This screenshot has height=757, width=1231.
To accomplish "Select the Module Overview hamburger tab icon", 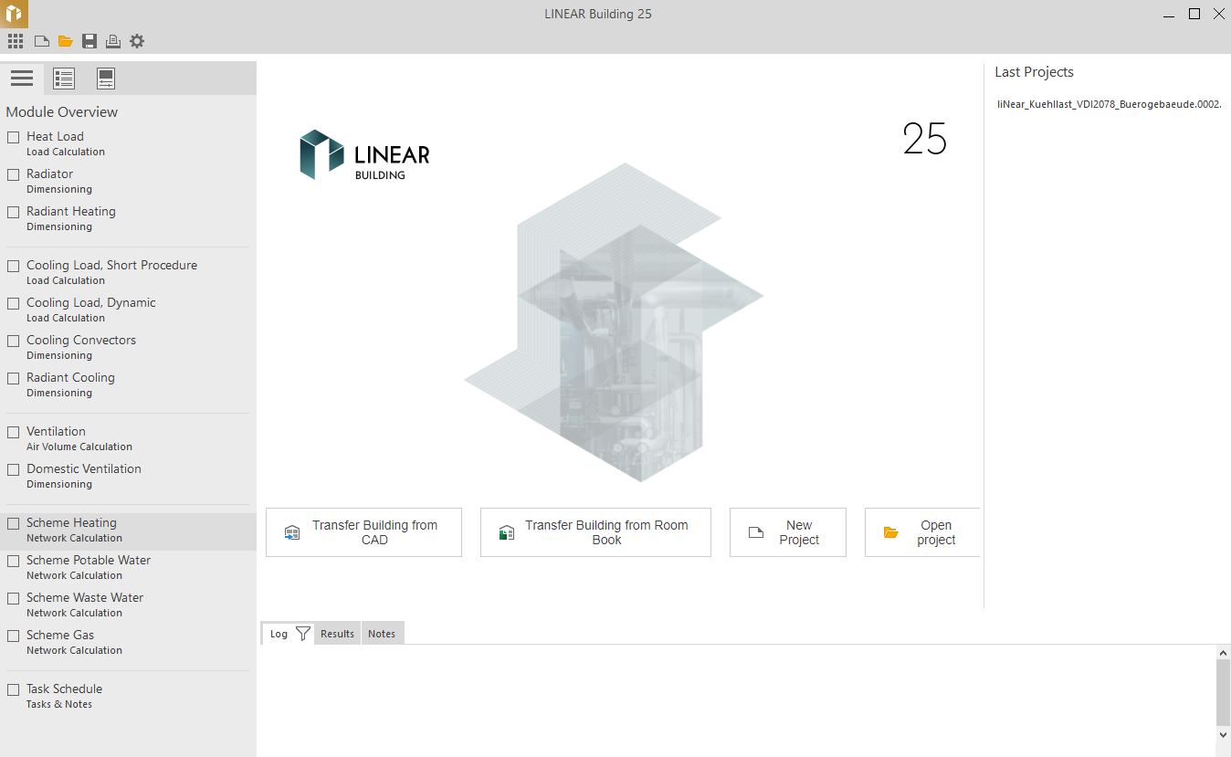I will (x=22, y=79).
